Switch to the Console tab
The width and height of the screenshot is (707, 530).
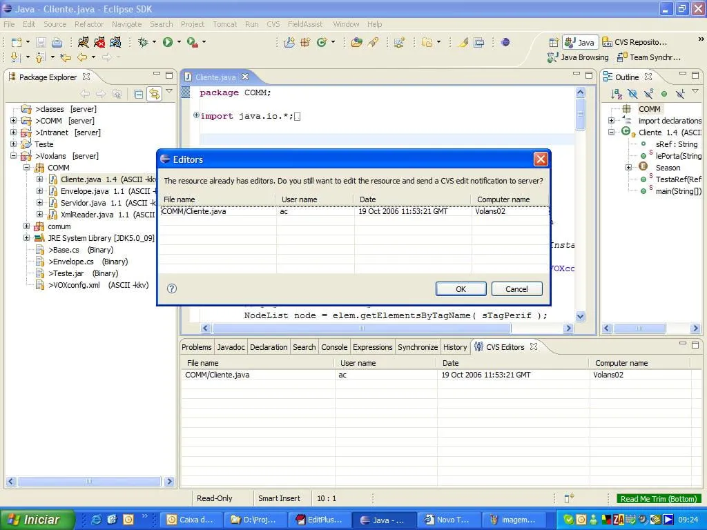pos(334,347)
